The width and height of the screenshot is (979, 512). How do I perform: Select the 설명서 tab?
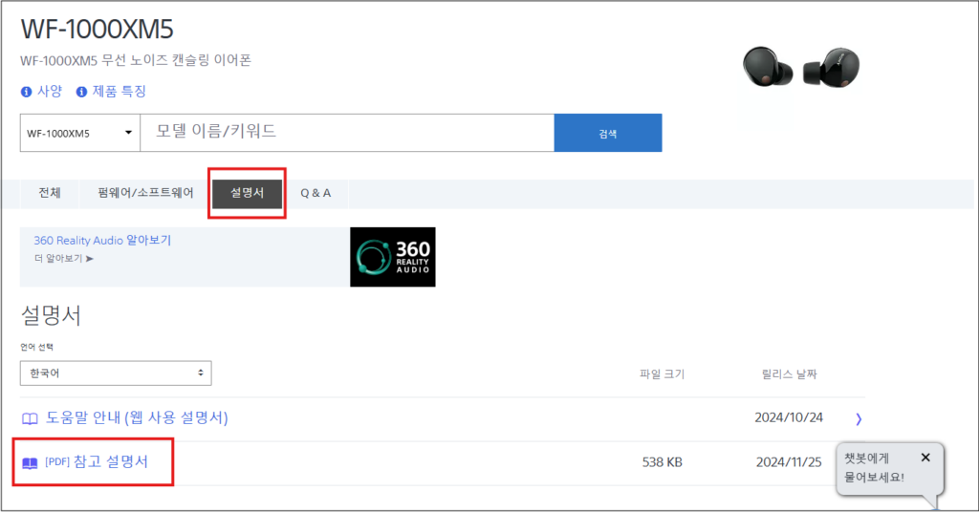point(248,193)
